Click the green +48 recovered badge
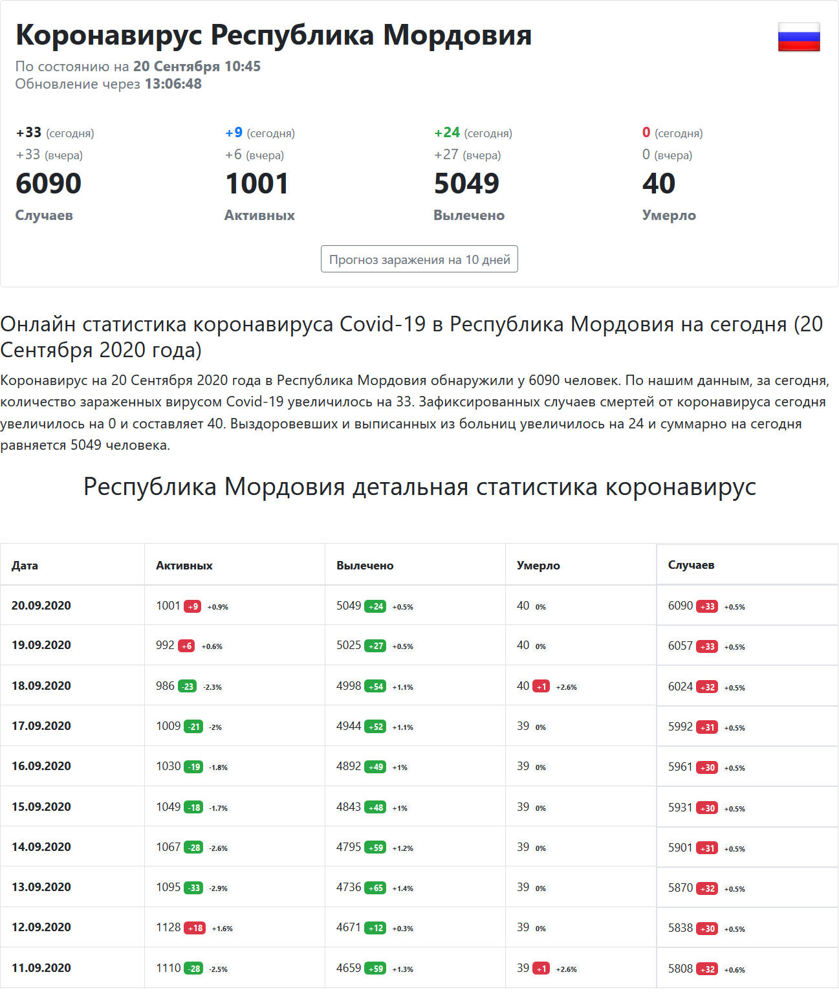Screen dimensions: 839x992 [x=375, y=808]
